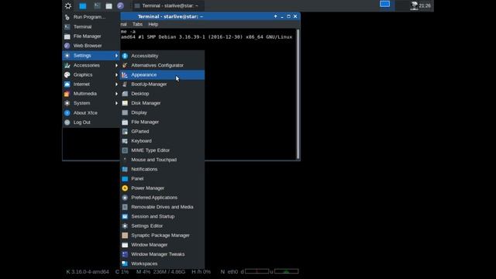
Task: Open Alternatives Configurator
Action: tap(162, 65)
